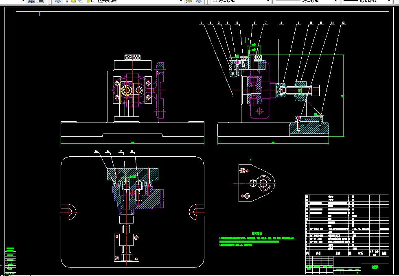Select part balloon number 1
Image resolution: width=399 pixels, height=276 pixels.
[201, 23]
